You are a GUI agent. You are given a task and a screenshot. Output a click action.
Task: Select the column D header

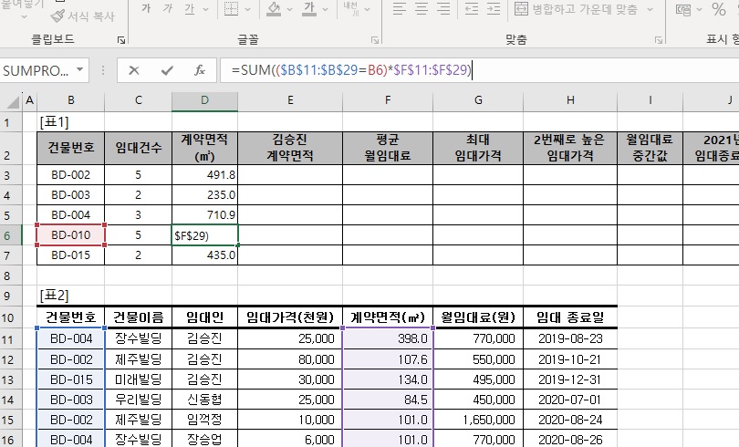204,99
